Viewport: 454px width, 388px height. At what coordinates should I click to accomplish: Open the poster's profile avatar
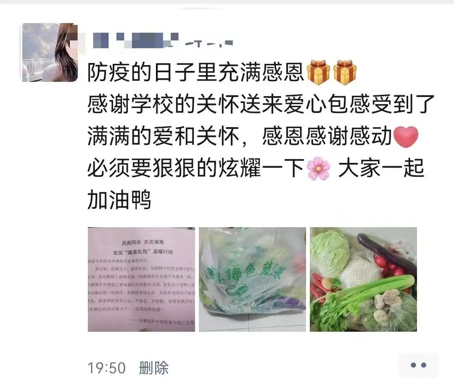pos(50,52)
